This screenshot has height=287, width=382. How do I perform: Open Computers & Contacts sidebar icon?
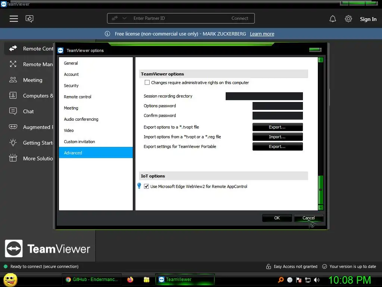coord(13,95)
